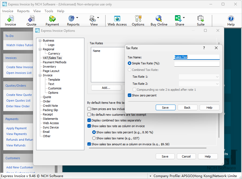Click the Express Invoice app icon in title bar
The image size is (242, 179).
point(4,4)
